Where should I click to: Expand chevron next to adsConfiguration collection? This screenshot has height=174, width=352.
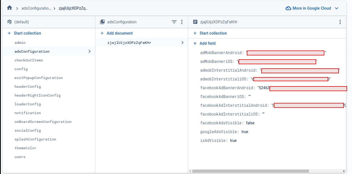pos(89,51)
